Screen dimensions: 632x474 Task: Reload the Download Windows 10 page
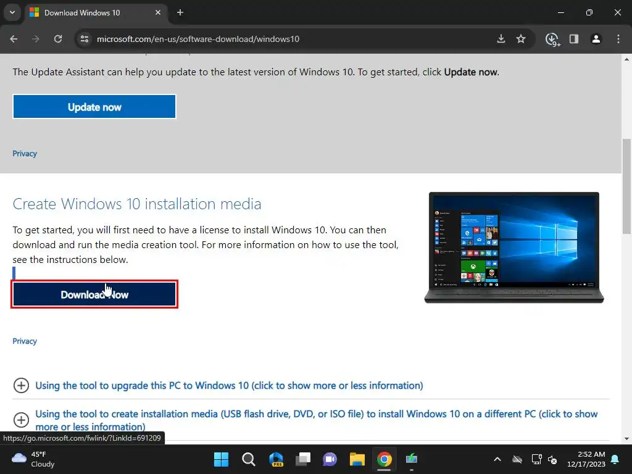click(58, 39)
